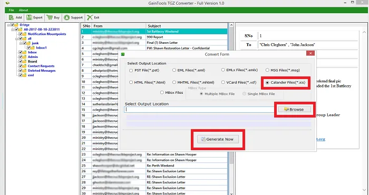Click the Browse button
369x195 pixels.
coord(294,110)
